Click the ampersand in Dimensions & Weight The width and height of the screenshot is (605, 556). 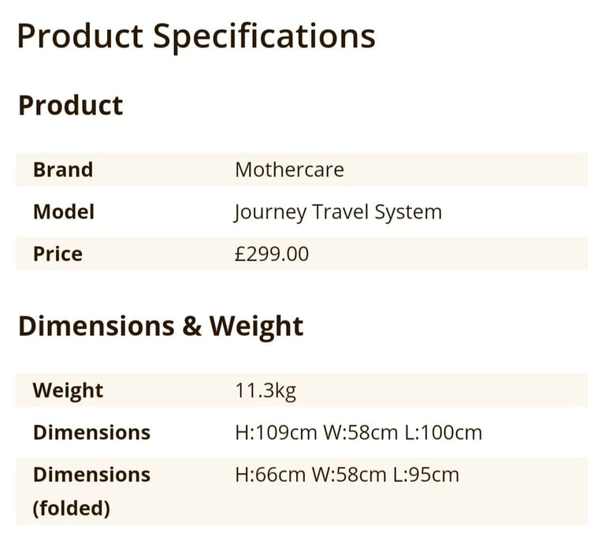[192, 327]
